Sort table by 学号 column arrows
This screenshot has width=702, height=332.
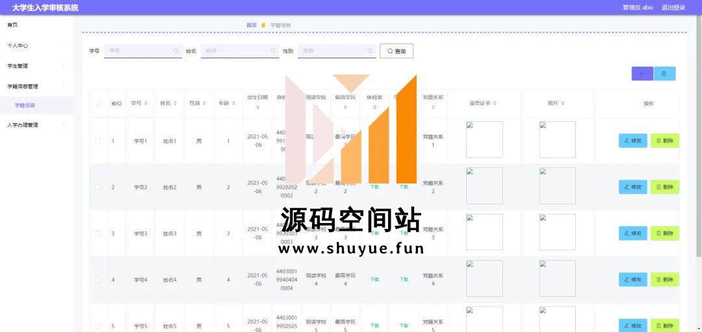tap(146, 103)
